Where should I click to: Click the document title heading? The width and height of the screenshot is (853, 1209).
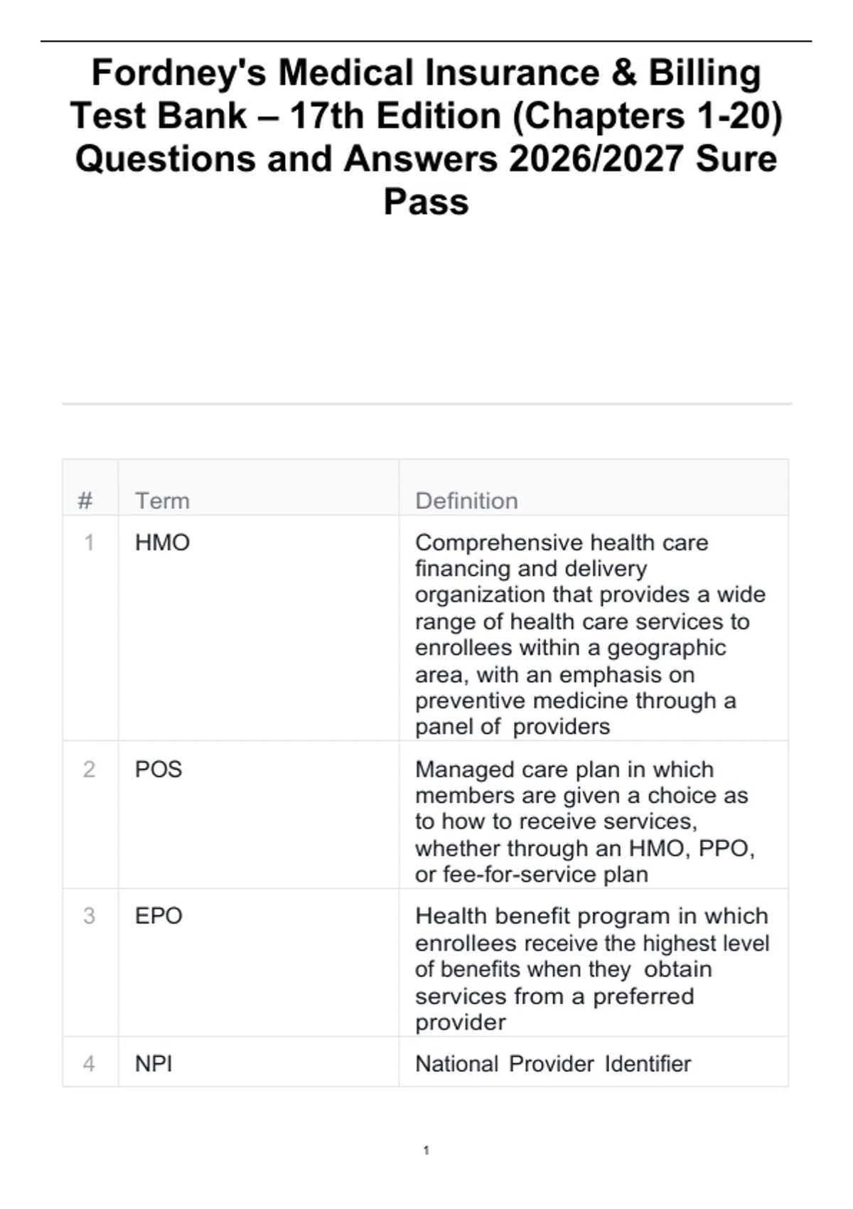click(x=426, y=137)
